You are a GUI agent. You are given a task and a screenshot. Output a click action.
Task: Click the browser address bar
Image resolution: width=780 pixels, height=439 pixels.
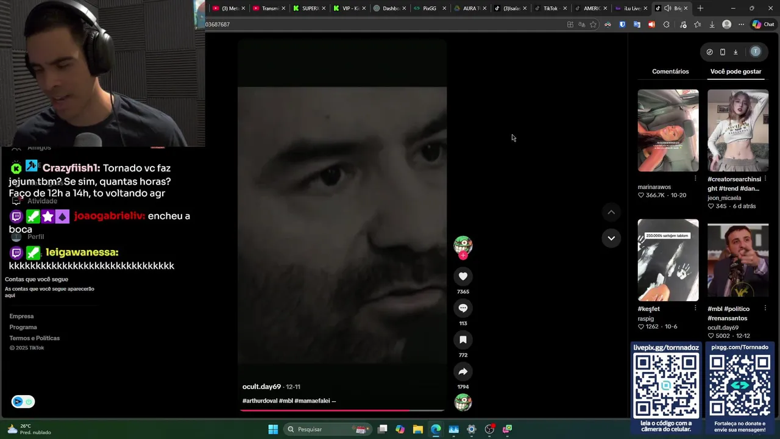pos(384,24)
